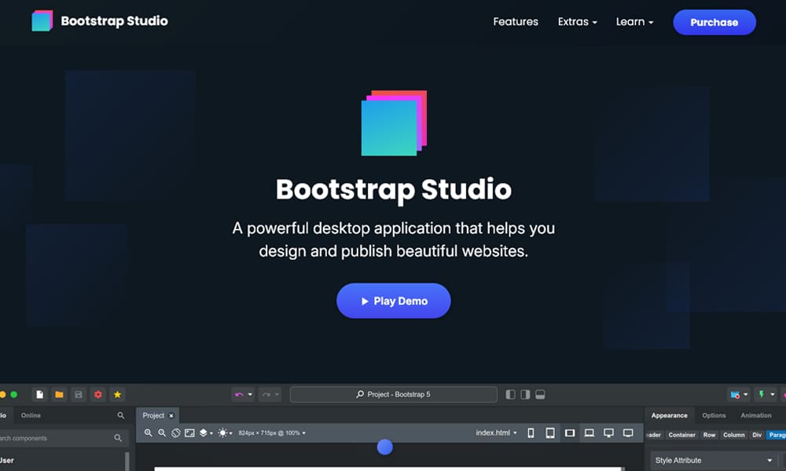The height and width of the screenshot is (471, 786).
Task: Switch to the Online components tab
Action: 31,415
